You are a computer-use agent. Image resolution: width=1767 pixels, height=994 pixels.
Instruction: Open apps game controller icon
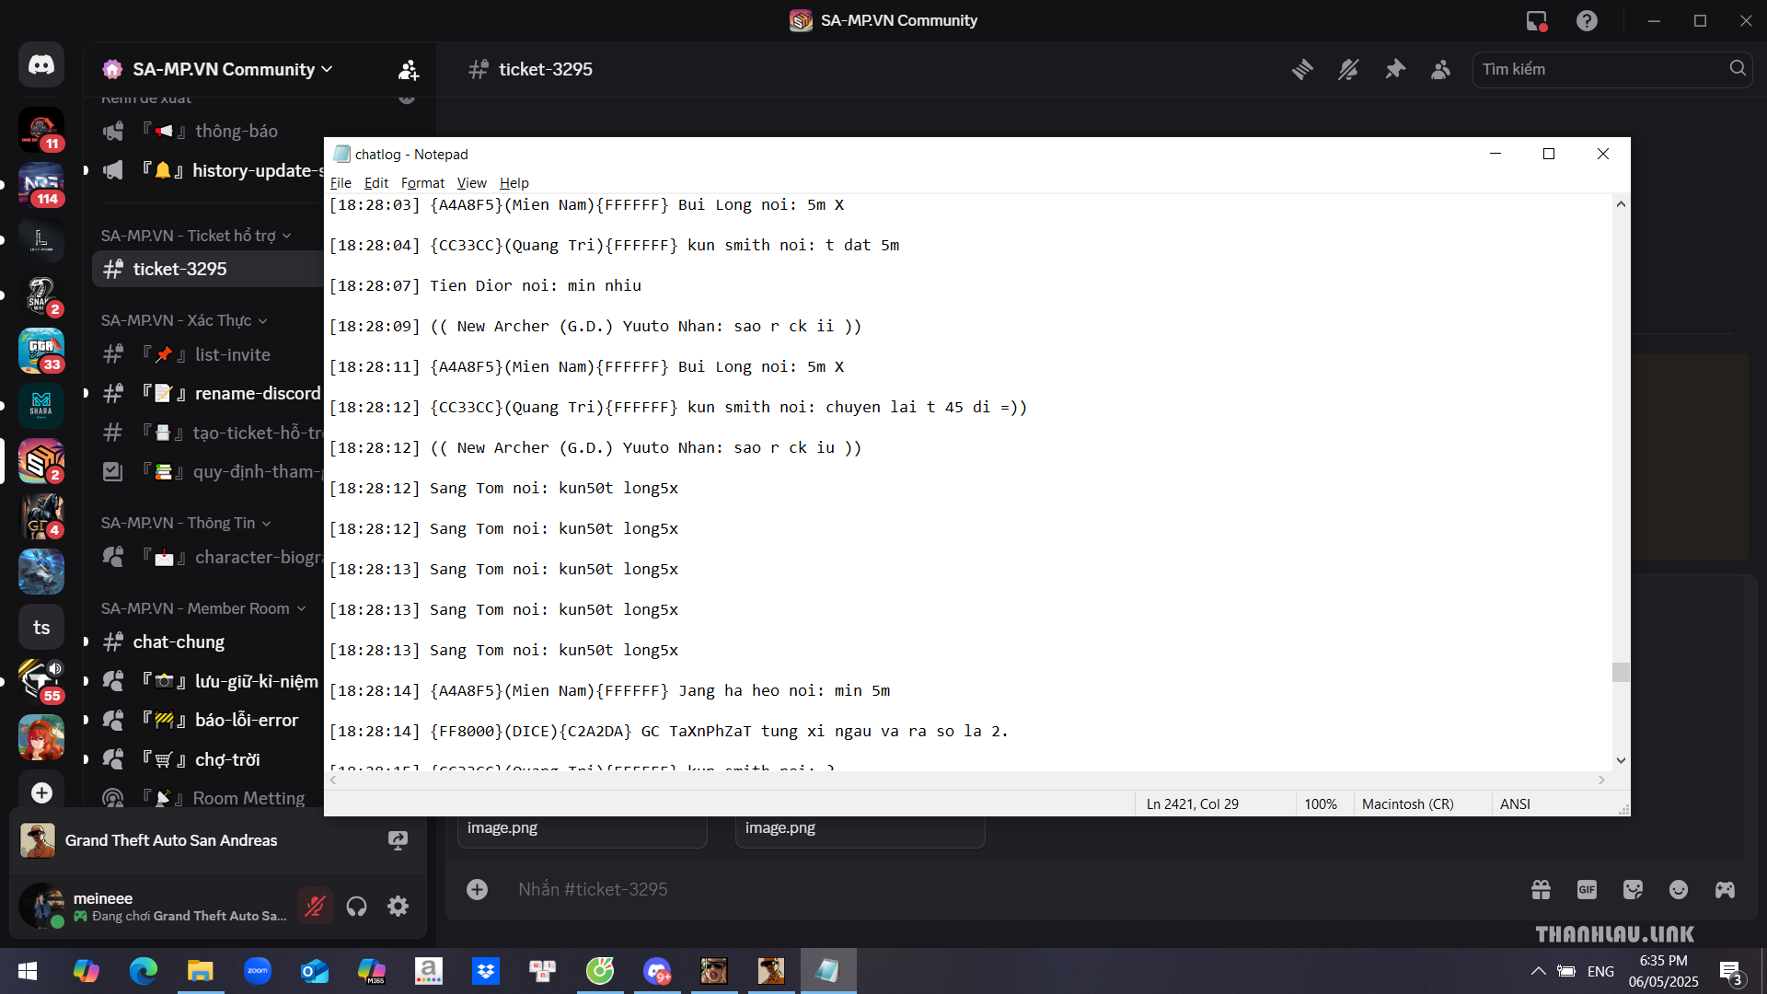pos(1725,889)
